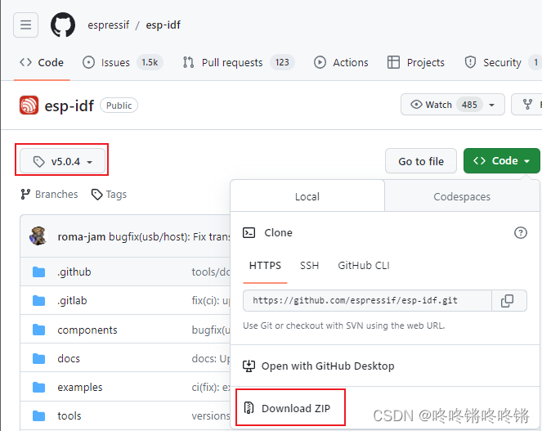Select the SSH clone option

[x=309, y=265]
